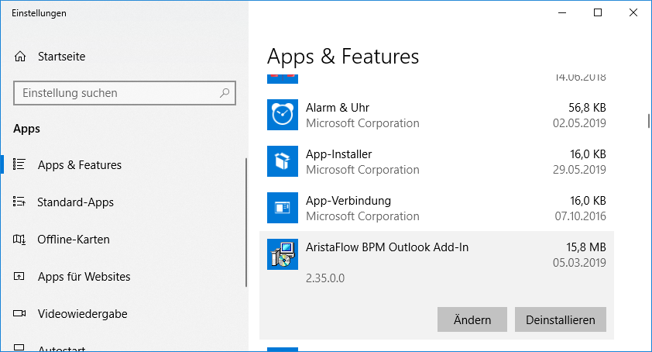
Task: Focus the Einstellung suchen search field
Action: 125,93
